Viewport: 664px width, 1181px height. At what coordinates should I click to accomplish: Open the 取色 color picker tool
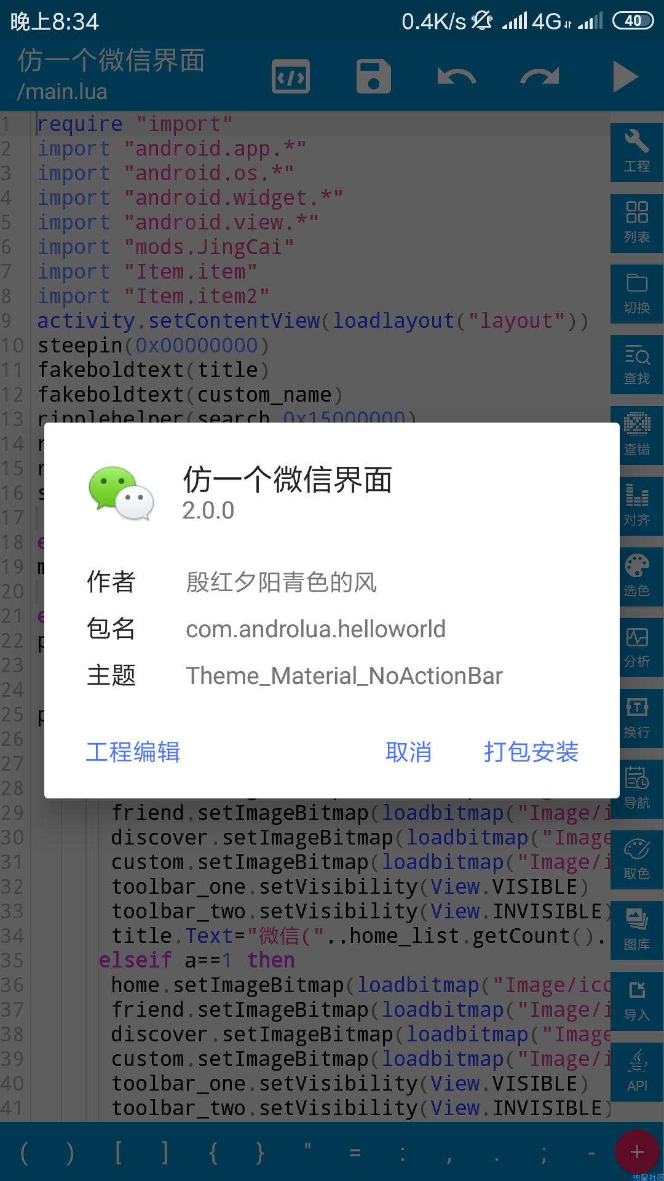pyautogui.click(x=637, y=859)
